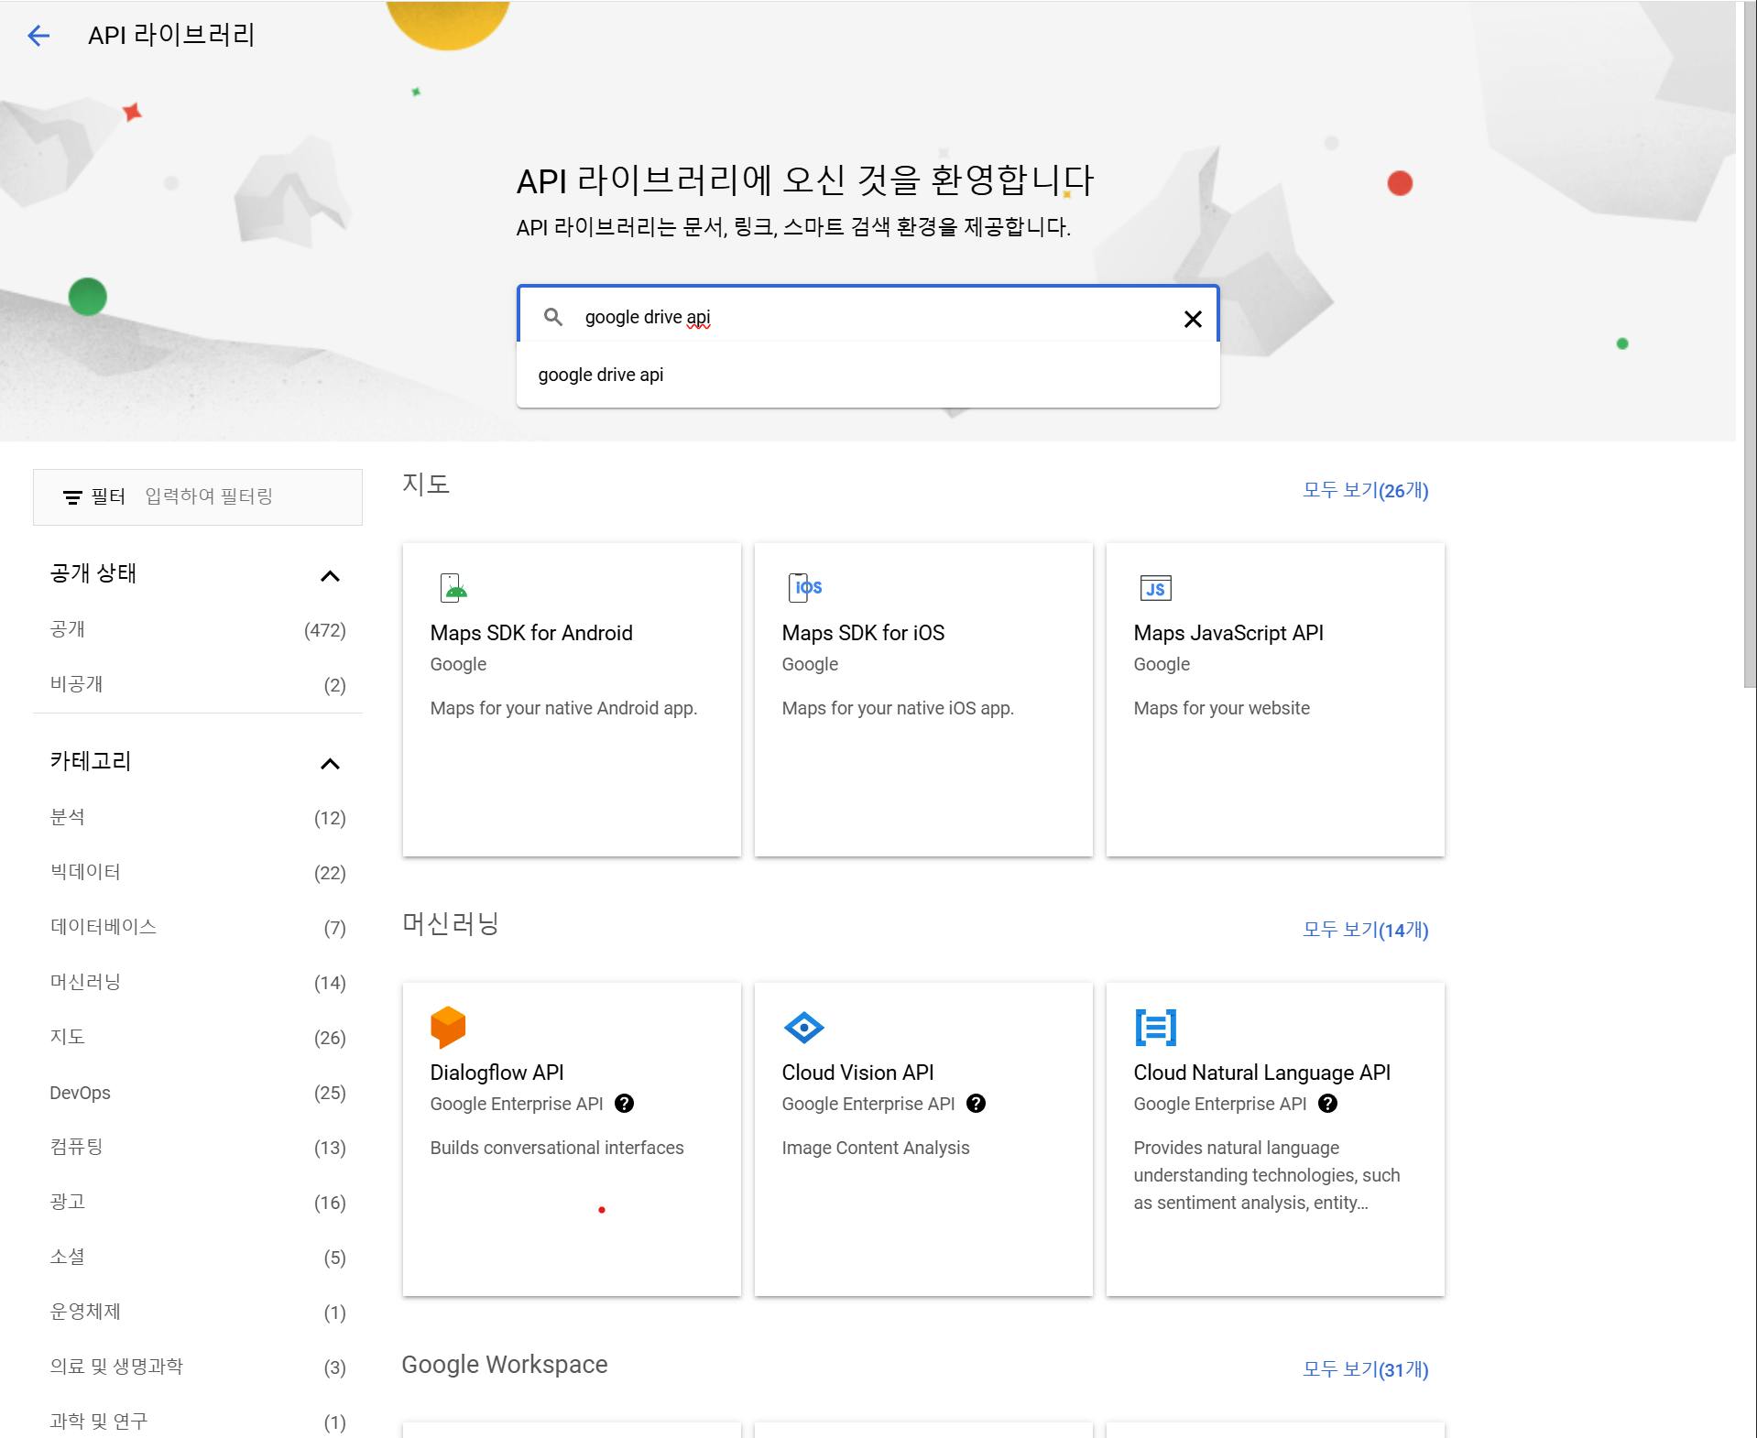Click 'Google' publisher under Maps JavaScript API
Image resolution: width=1757 pixels, height=1438 pixels.
tap(1162, 664)
